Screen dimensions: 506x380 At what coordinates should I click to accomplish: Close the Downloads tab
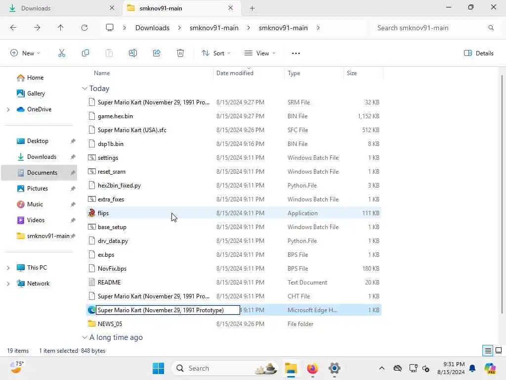pyautogui.click(x=112, y=8)
